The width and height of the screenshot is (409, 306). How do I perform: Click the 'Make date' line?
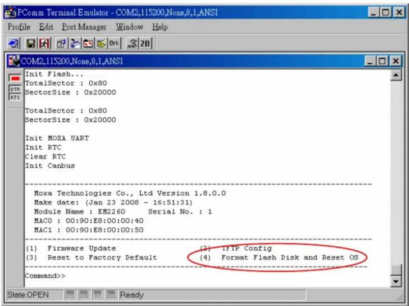[x=113, y=202]
